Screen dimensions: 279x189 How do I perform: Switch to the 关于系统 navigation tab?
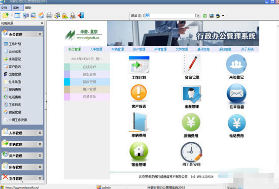point(248,49)
